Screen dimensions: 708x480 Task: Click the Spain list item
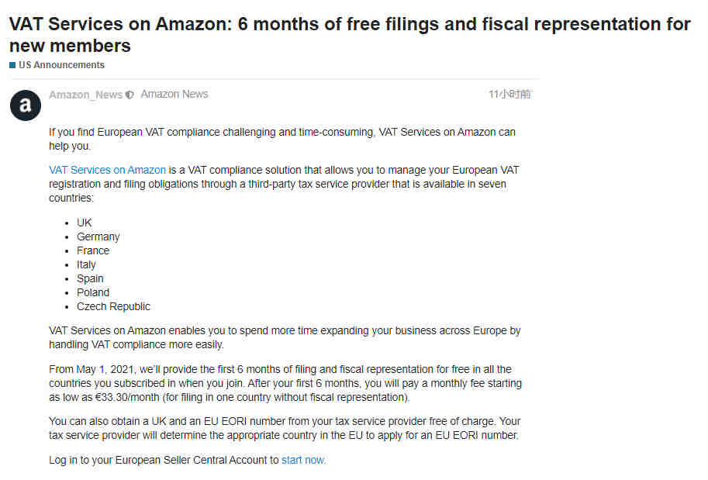click(x=90, y=278)
